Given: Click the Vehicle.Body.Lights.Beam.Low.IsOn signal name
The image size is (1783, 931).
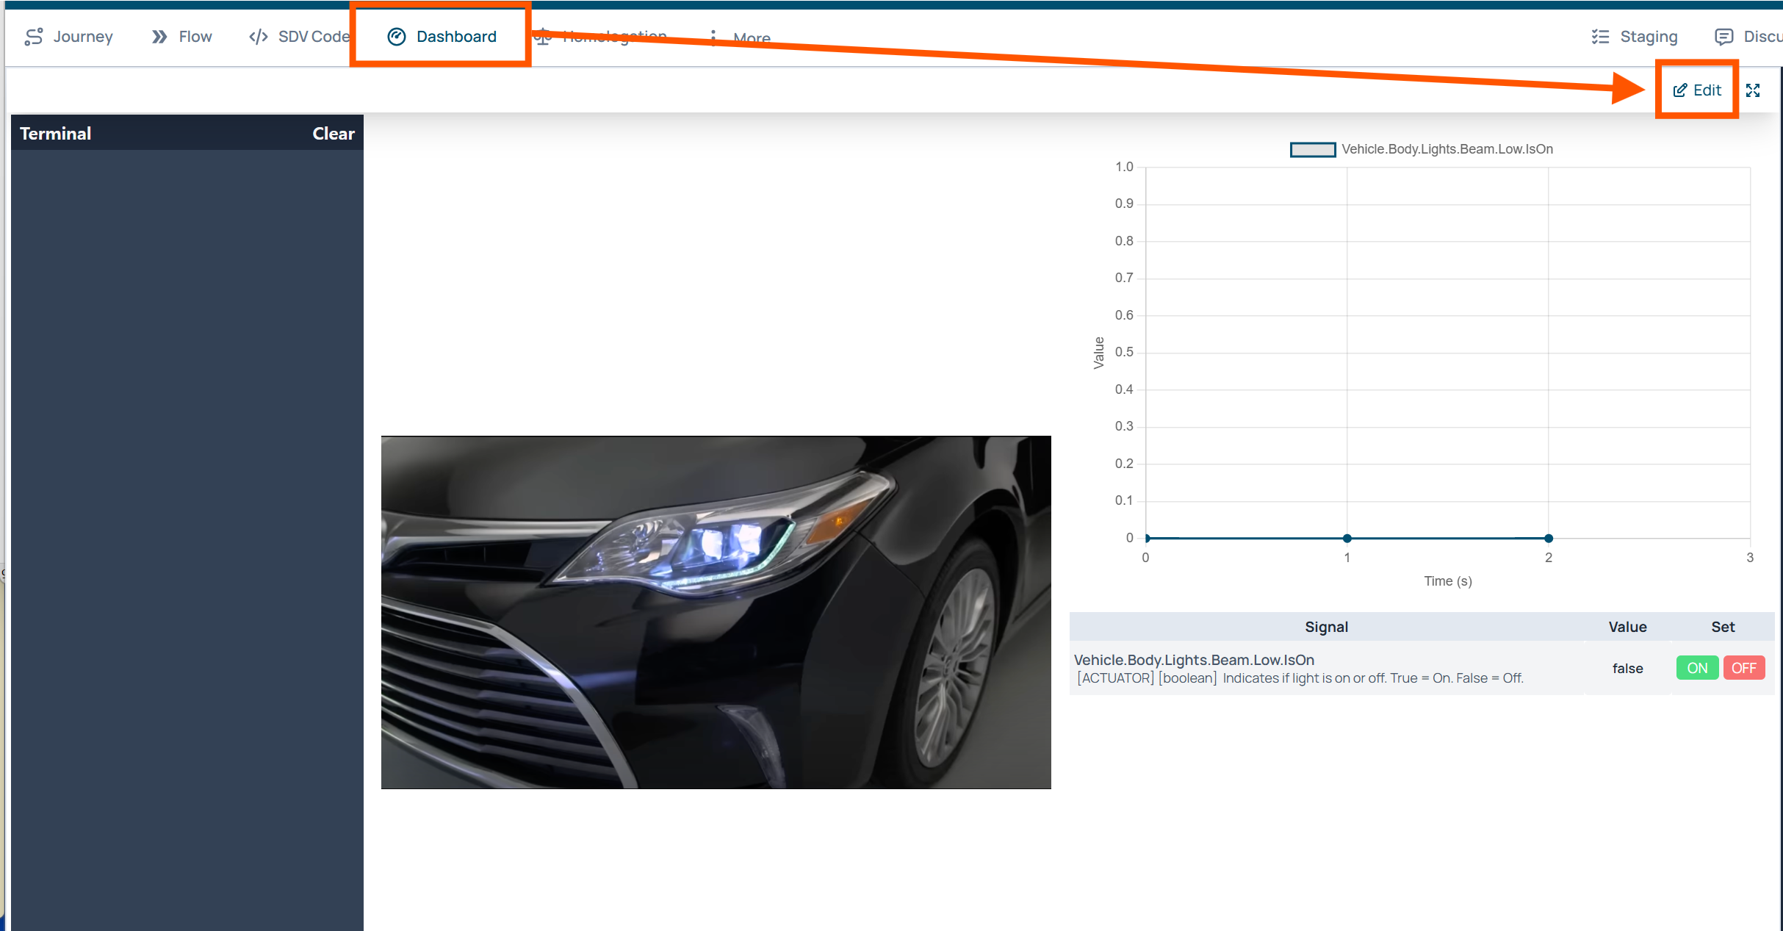Looking at the screenshot, I should tap(1194, 660).
